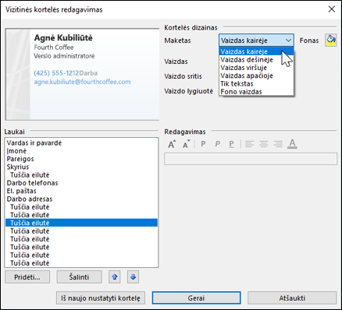Click the email agne.kubiliute@fourthcoffee.com on card
Screen dimensions: 342x310
coord(82,82)
